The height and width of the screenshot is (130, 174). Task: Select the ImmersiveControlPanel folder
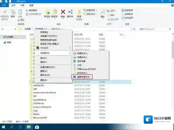click(45, 93)
